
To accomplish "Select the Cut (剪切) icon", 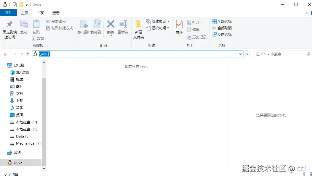I will click(40, 38).
